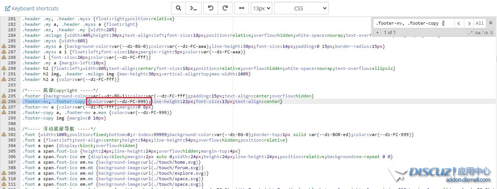Click the redo arrow icon
This screenshot has width=497, height=189.
[225, 8]
